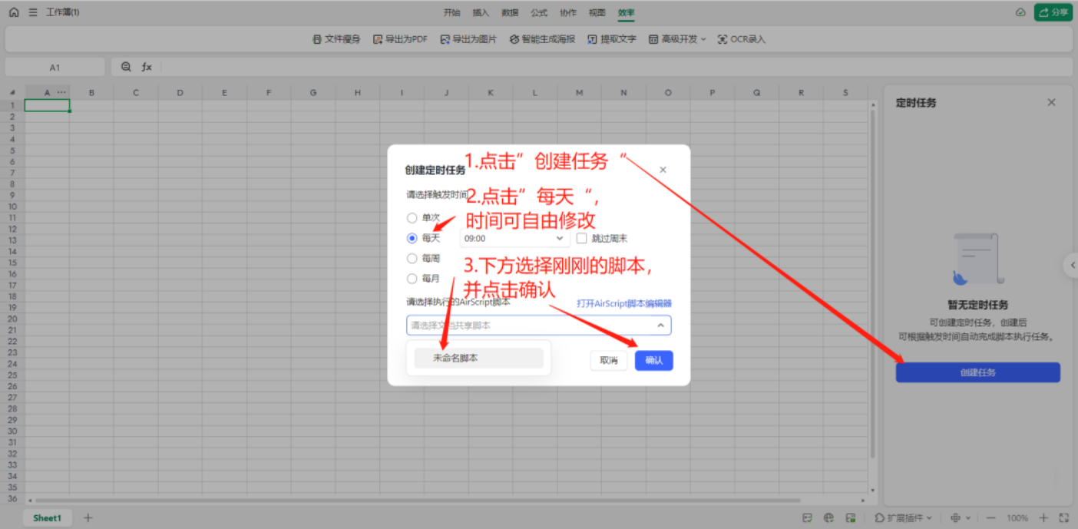The height and width of the screenshot is (529, 1078).
Task: Click the blue 确认 button
Action: (653, 360)
